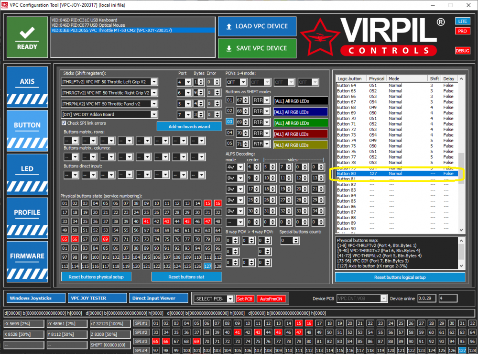Viewport: 478px width, 354px height.
Task: Click the Logic.button column header
Action: point(351,78)
